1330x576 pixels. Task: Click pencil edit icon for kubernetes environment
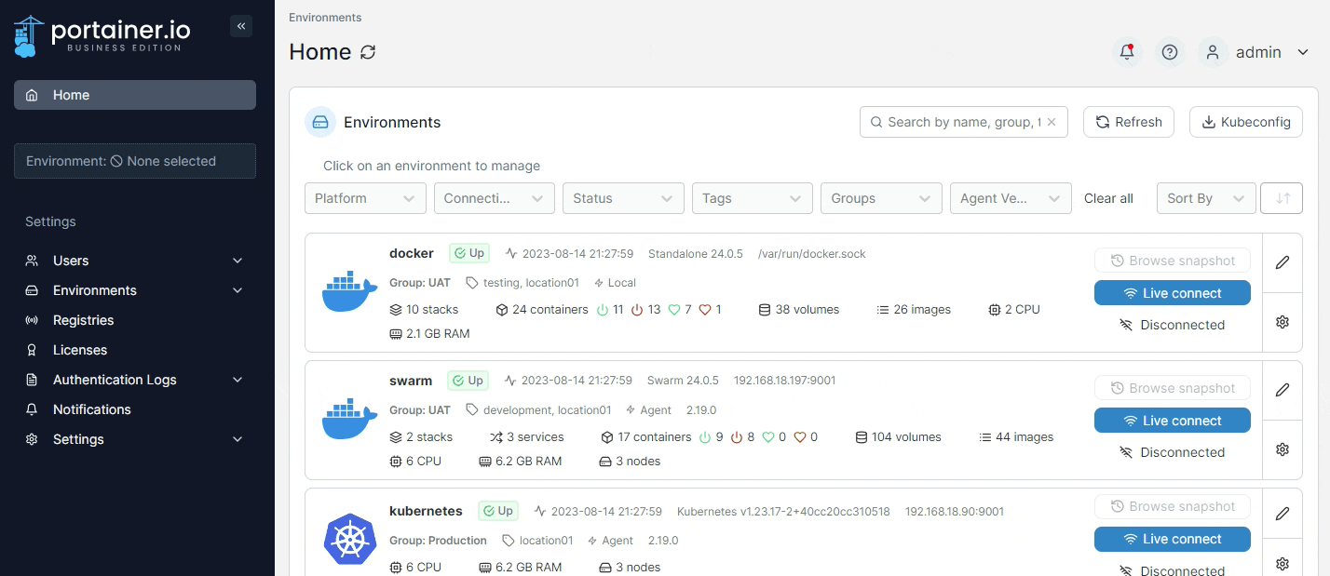(x=1282, y=514)
